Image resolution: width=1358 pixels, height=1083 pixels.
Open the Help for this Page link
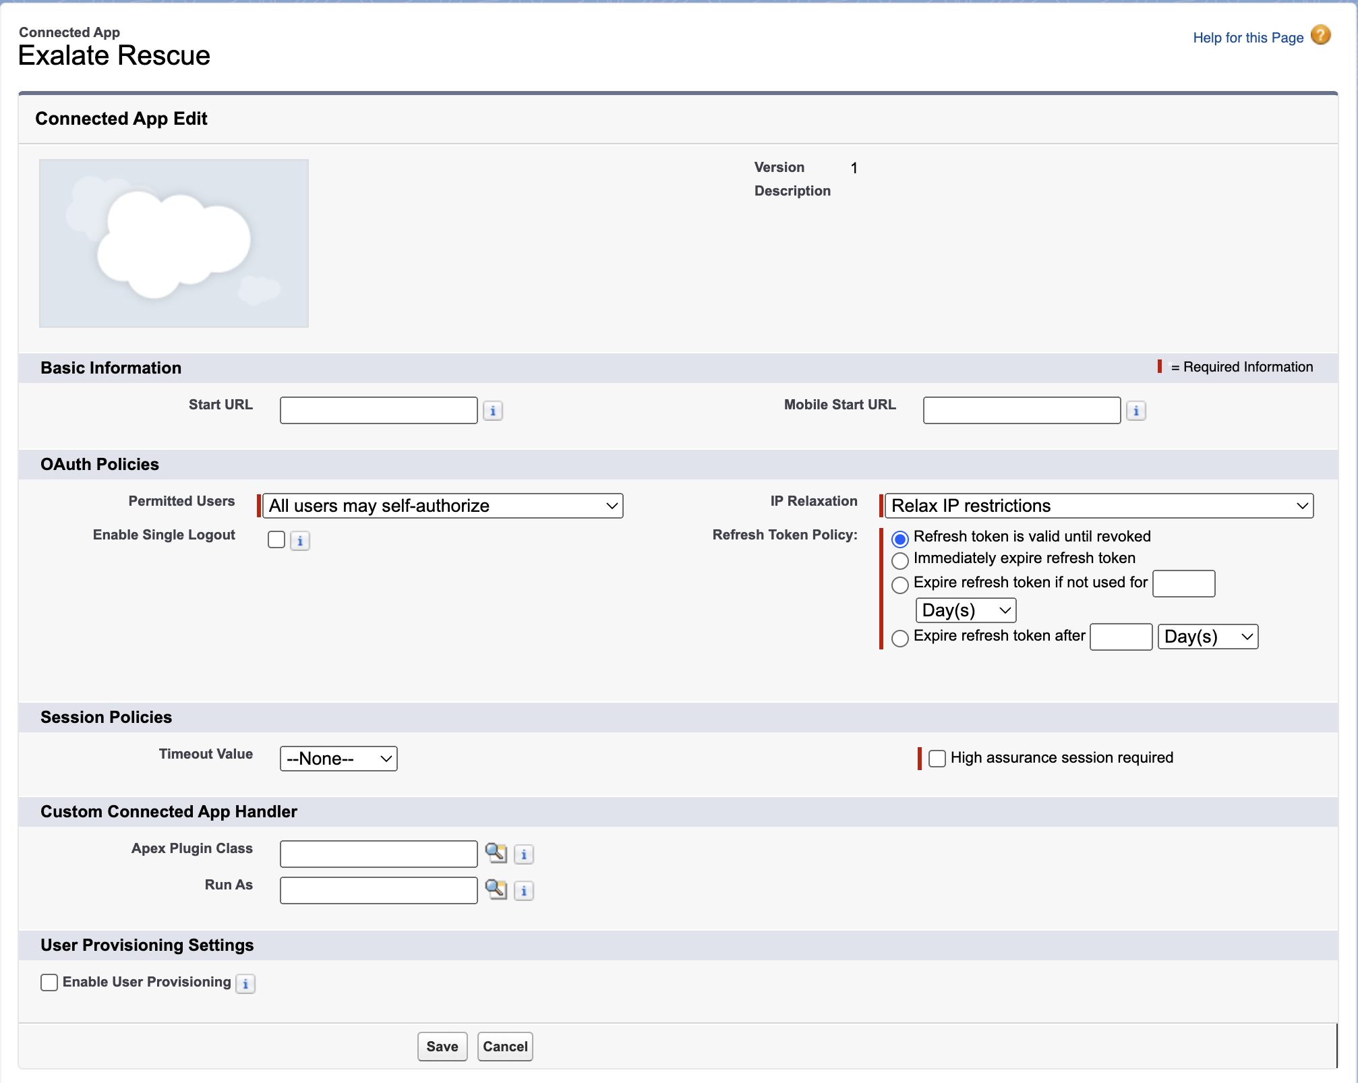click(x=1248, y=38)
